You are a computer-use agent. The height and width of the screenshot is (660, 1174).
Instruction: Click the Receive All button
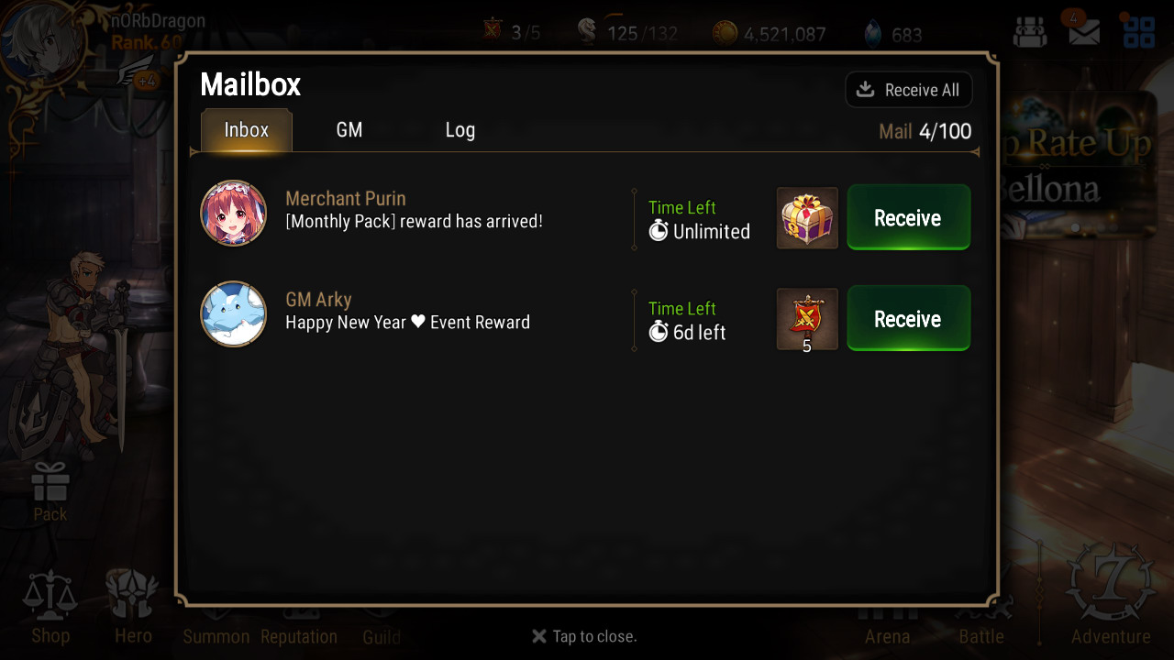[909, 90]
